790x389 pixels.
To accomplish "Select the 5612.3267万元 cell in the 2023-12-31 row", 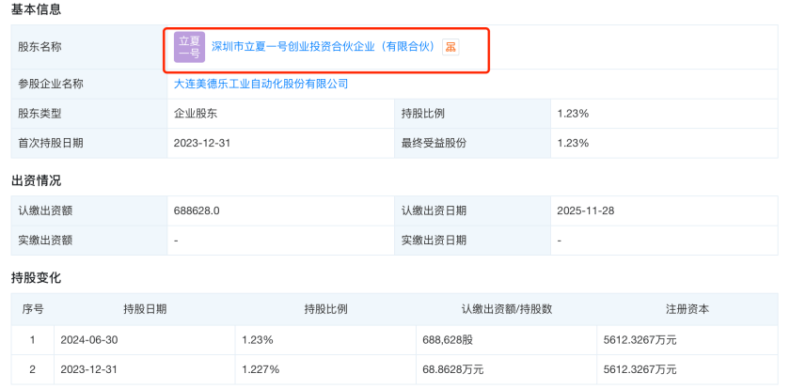I will pos(687,370).
